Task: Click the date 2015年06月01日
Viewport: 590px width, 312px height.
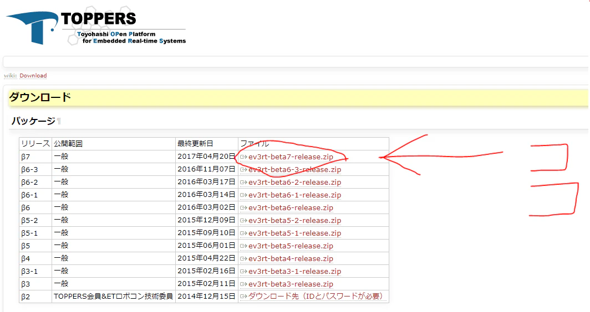Action: (x=206, y=246)
